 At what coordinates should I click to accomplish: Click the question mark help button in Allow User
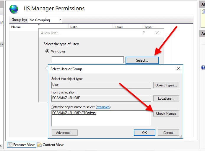tap(144, 33)
